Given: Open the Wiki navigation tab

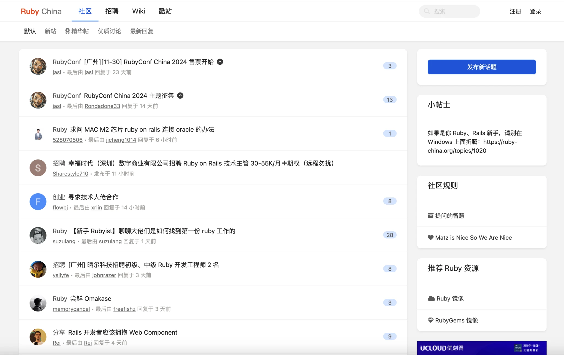Looking at the screenshot, I should (x=139, y=11).
